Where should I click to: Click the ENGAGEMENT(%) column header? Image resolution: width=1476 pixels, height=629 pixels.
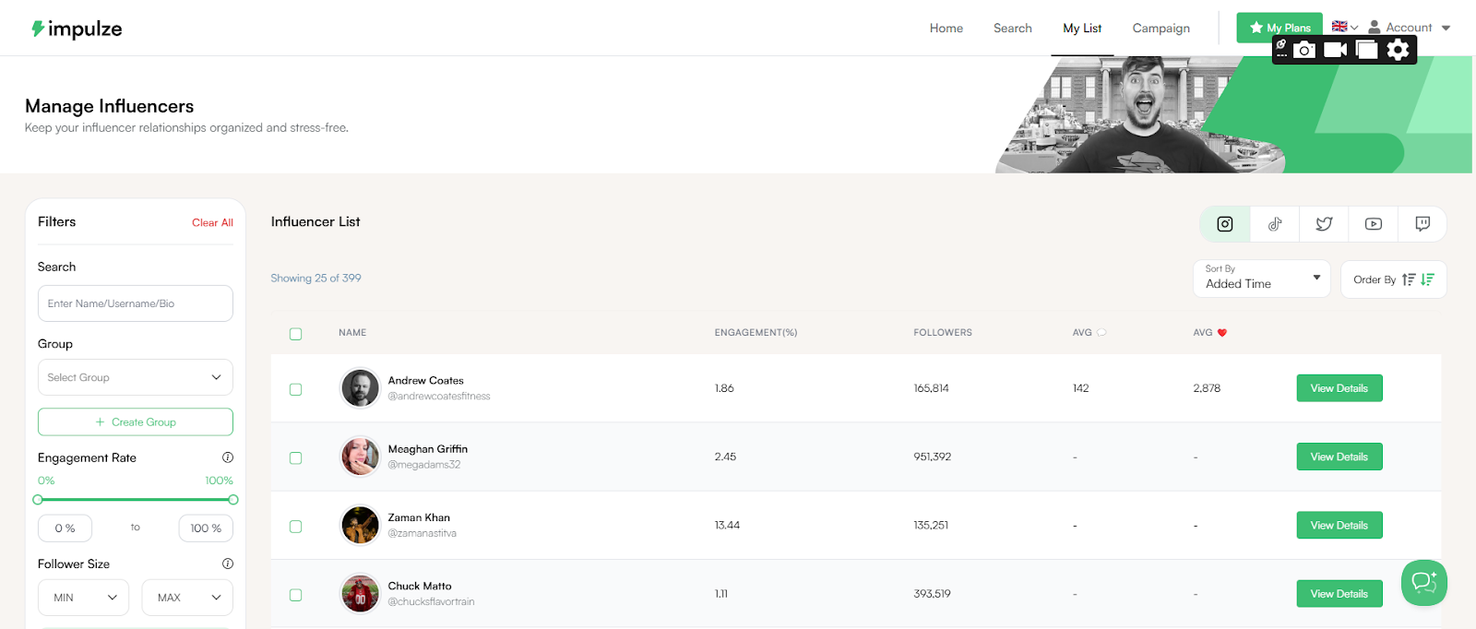[756, 333]
